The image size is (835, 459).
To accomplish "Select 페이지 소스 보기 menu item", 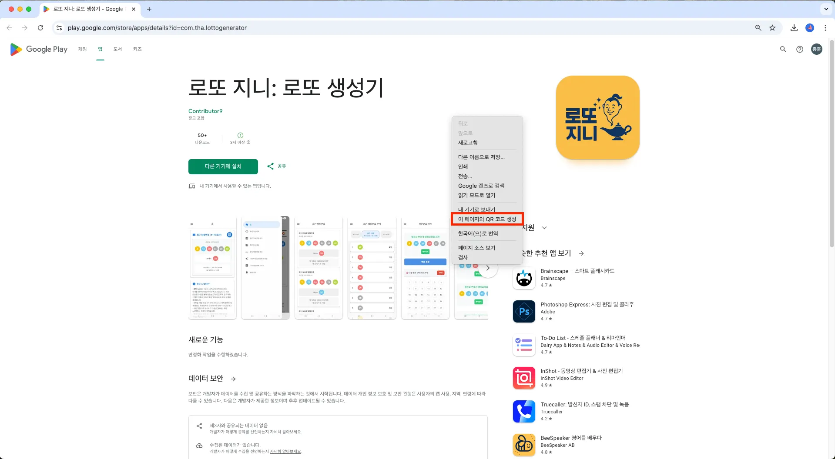I will point(487,248).
